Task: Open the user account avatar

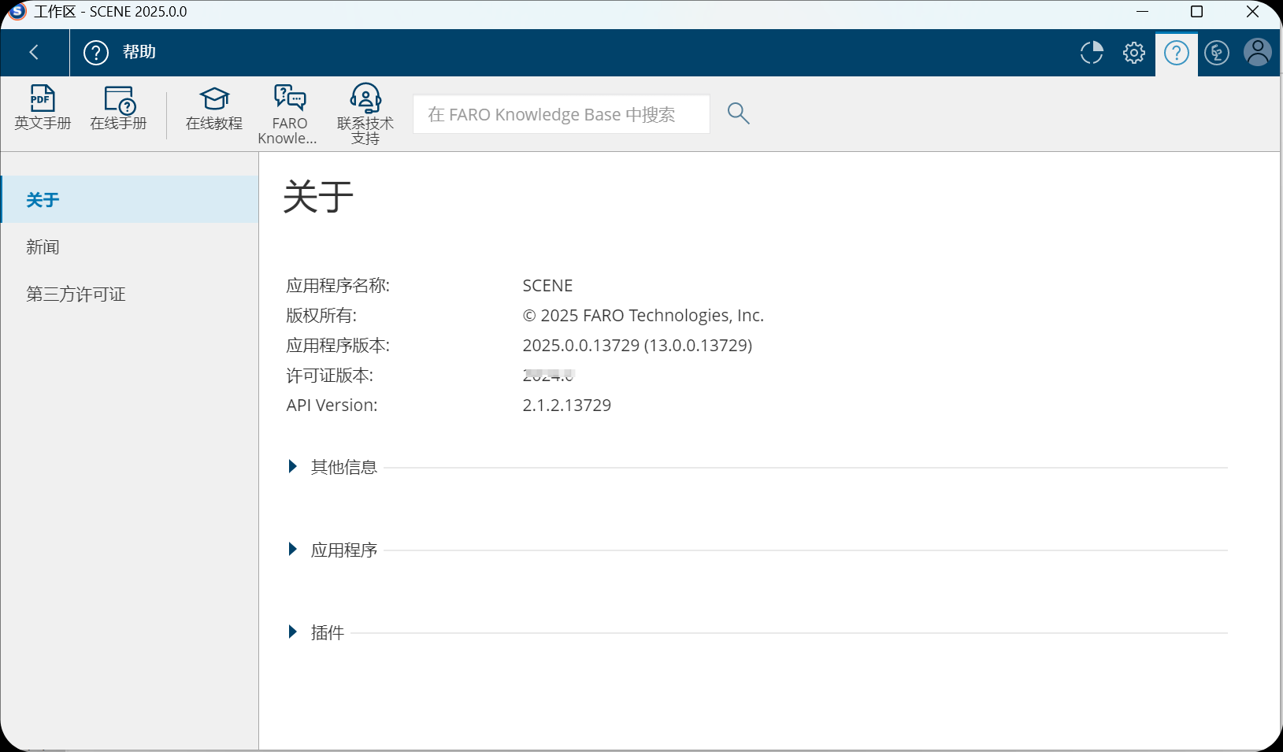Action: pyautogui.click(x=1258, y=53)
